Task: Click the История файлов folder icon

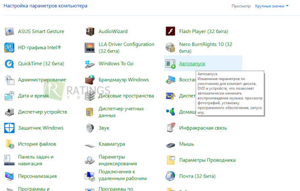Action: pyautogui.click(x=9, y=144)
